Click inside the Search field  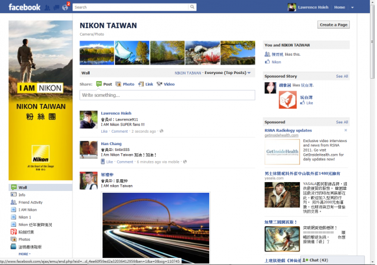tap(131, 7)
